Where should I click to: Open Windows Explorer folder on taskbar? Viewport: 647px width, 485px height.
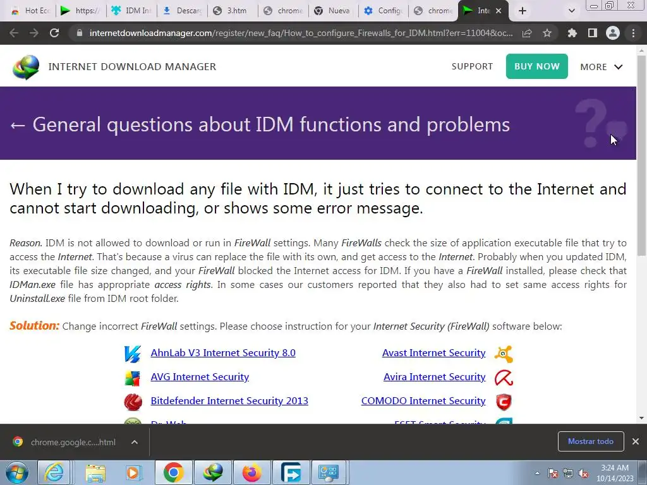(95, 472)
